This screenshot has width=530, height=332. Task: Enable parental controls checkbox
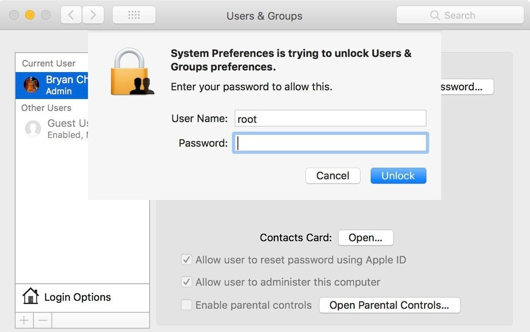pyautogui.click(x=186, y=305)
